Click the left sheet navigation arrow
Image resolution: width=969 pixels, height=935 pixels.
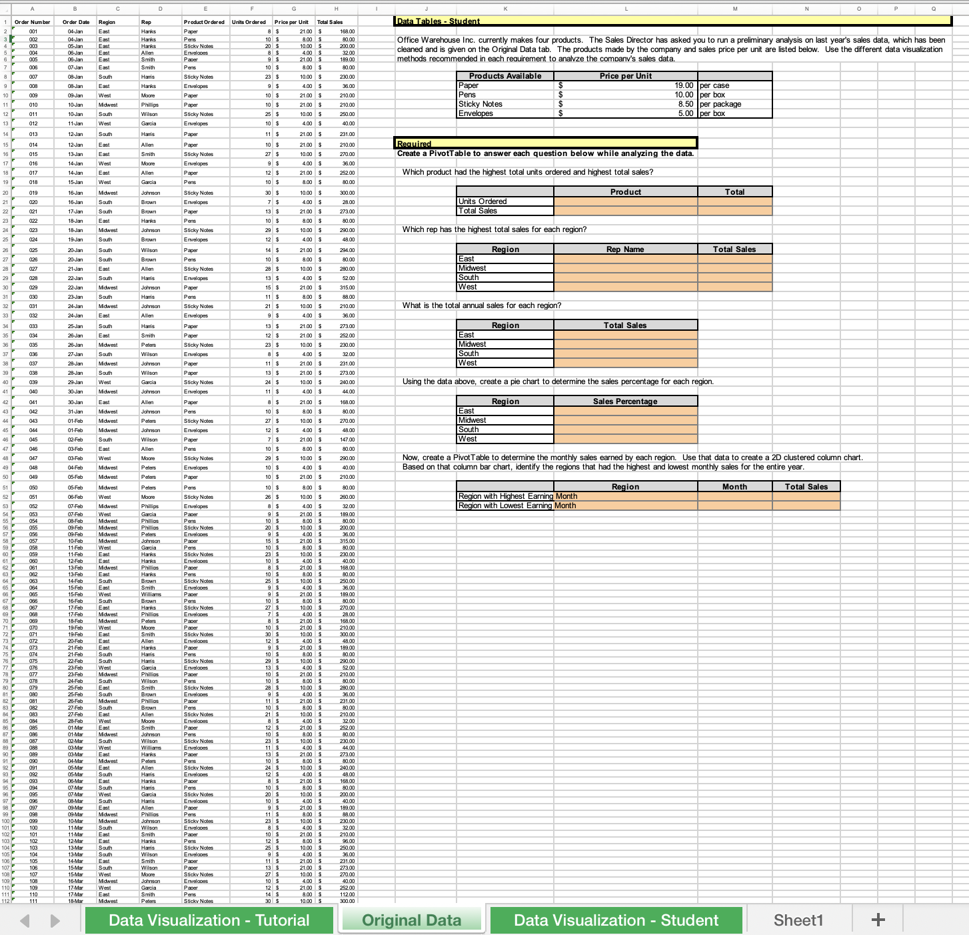(25, 920)
